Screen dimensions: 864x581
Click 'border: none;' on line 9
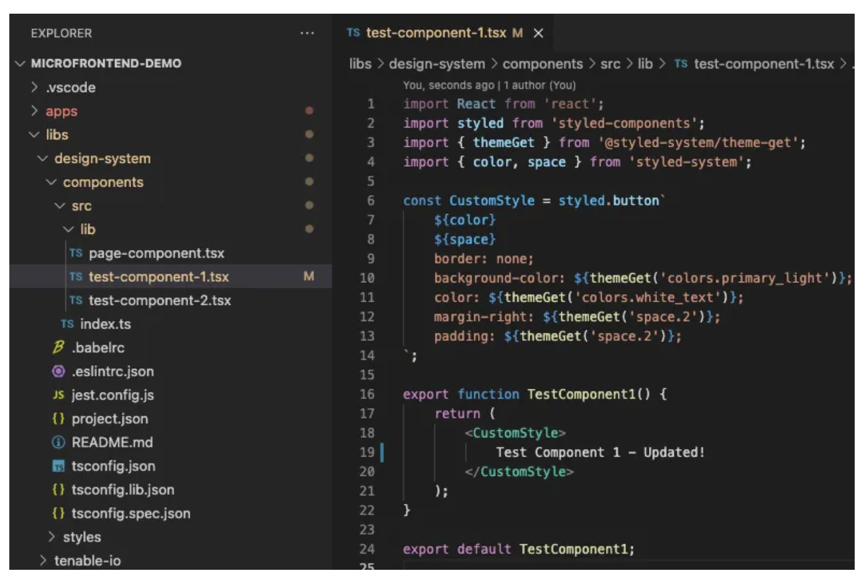[x=484, y=259]
